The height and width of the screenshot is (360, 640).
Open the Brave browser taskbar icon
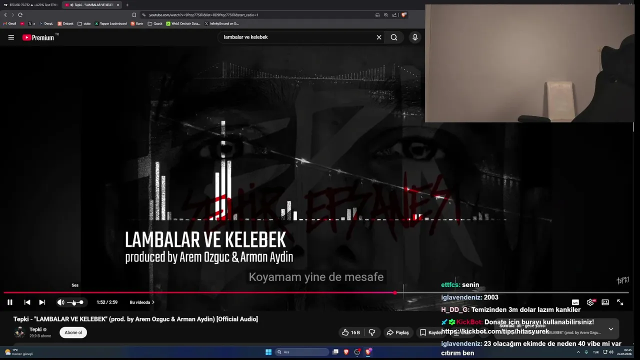(x=346, y=352)
